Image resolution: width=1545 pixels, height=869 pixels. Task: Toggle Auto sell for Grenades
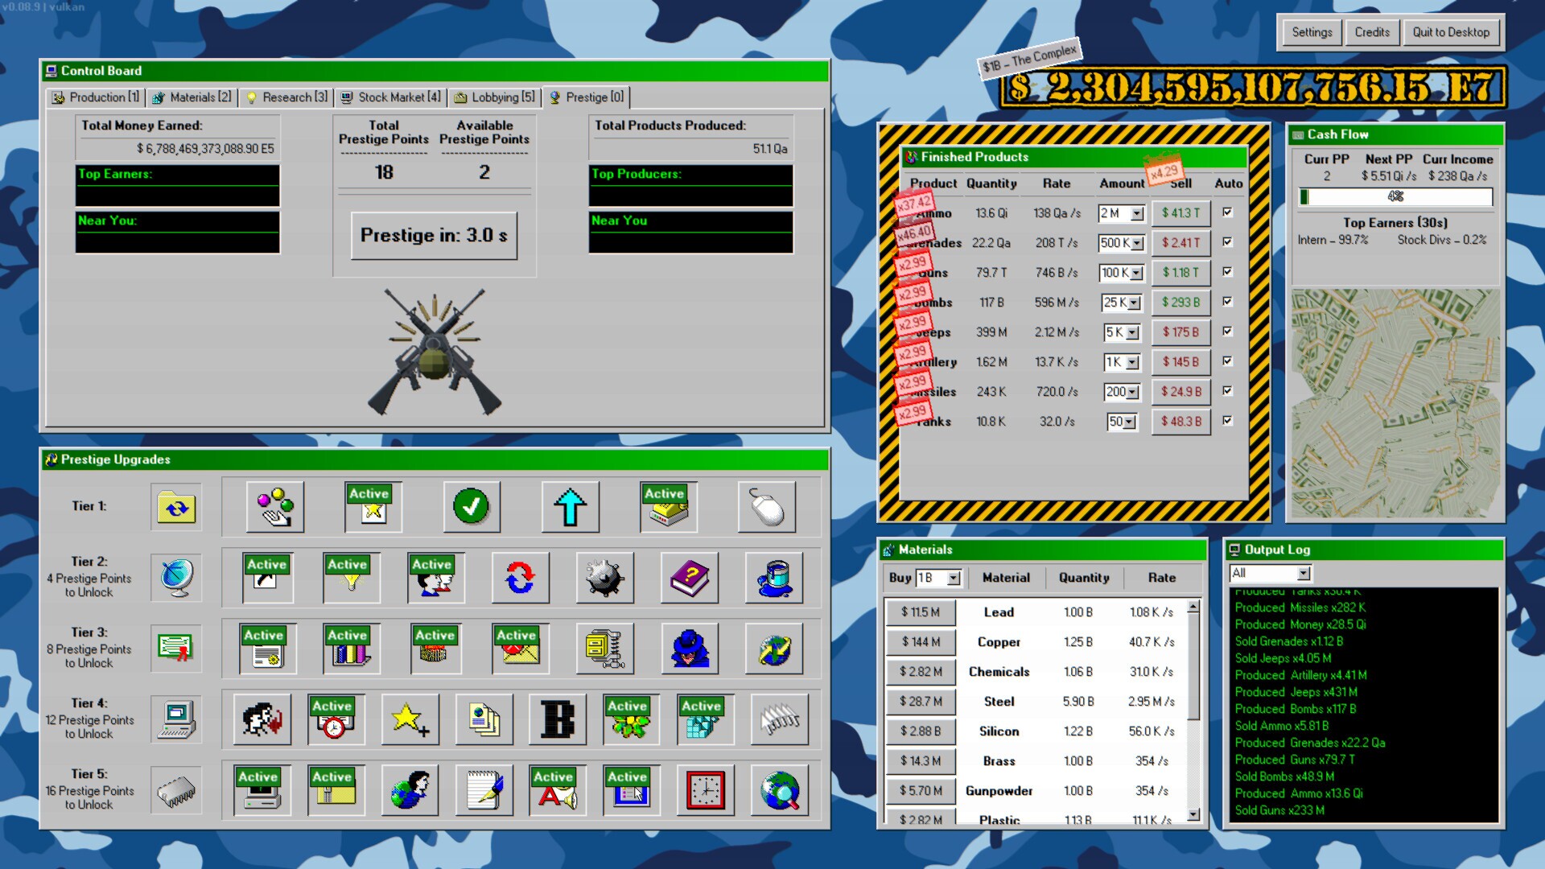[x=1227, y=242]
